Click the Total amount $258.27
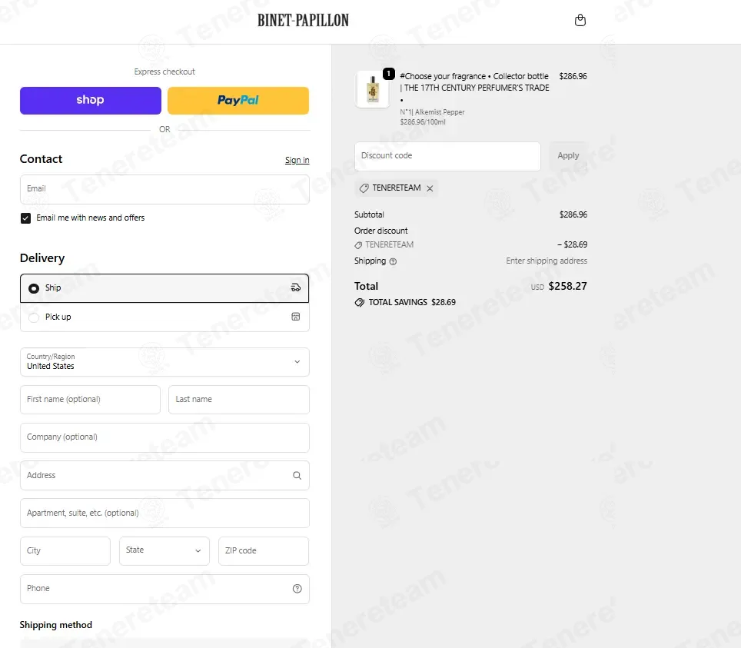The height and width of the screenshot is (648, 741). (567, 287)
